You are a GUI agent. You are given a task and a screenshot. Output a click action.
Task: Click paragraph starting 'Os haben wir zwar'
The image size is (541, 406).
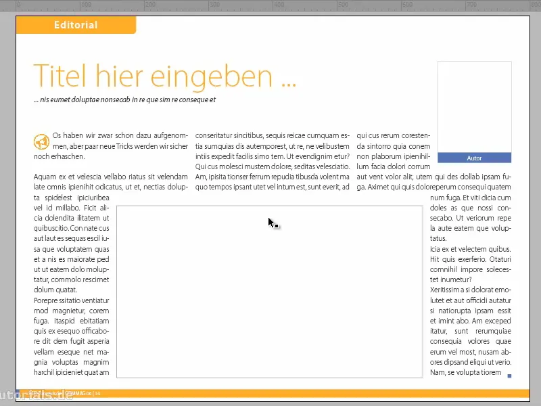[111, 145]
